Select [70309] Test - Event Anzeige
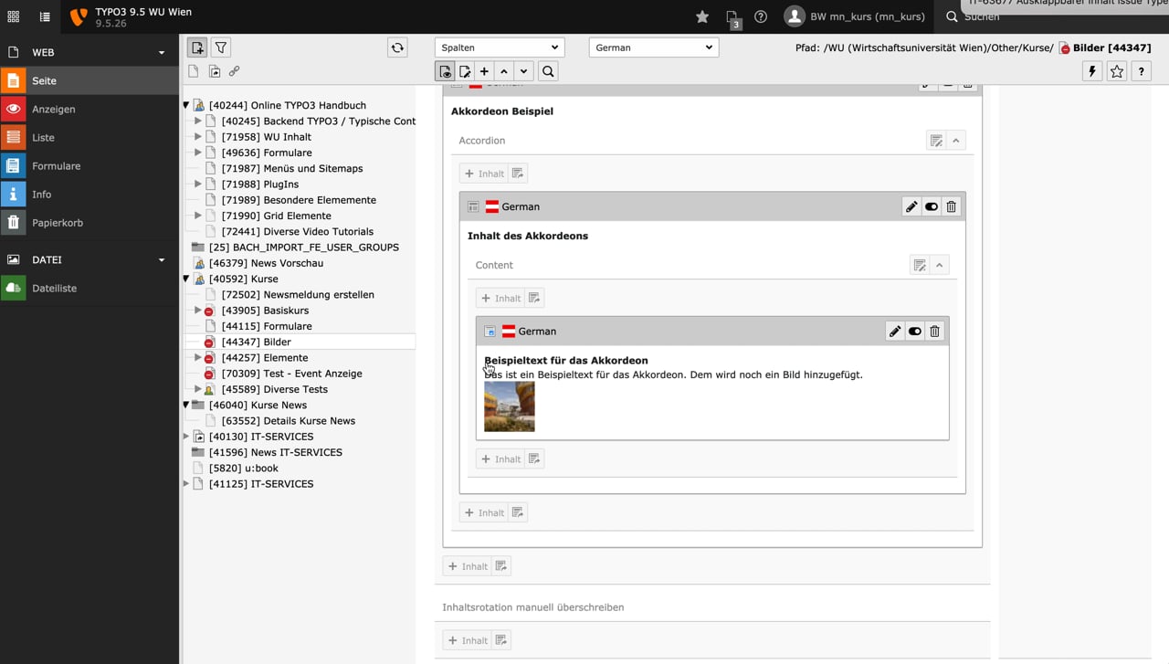 [x=292, y=373]
